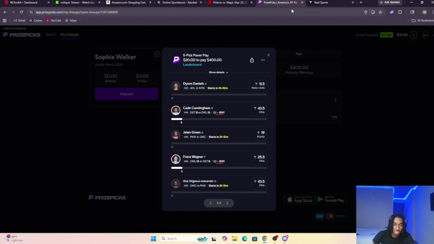
Task: Click Dyson Daniels player avatar
Action: (x=176, y=86)
